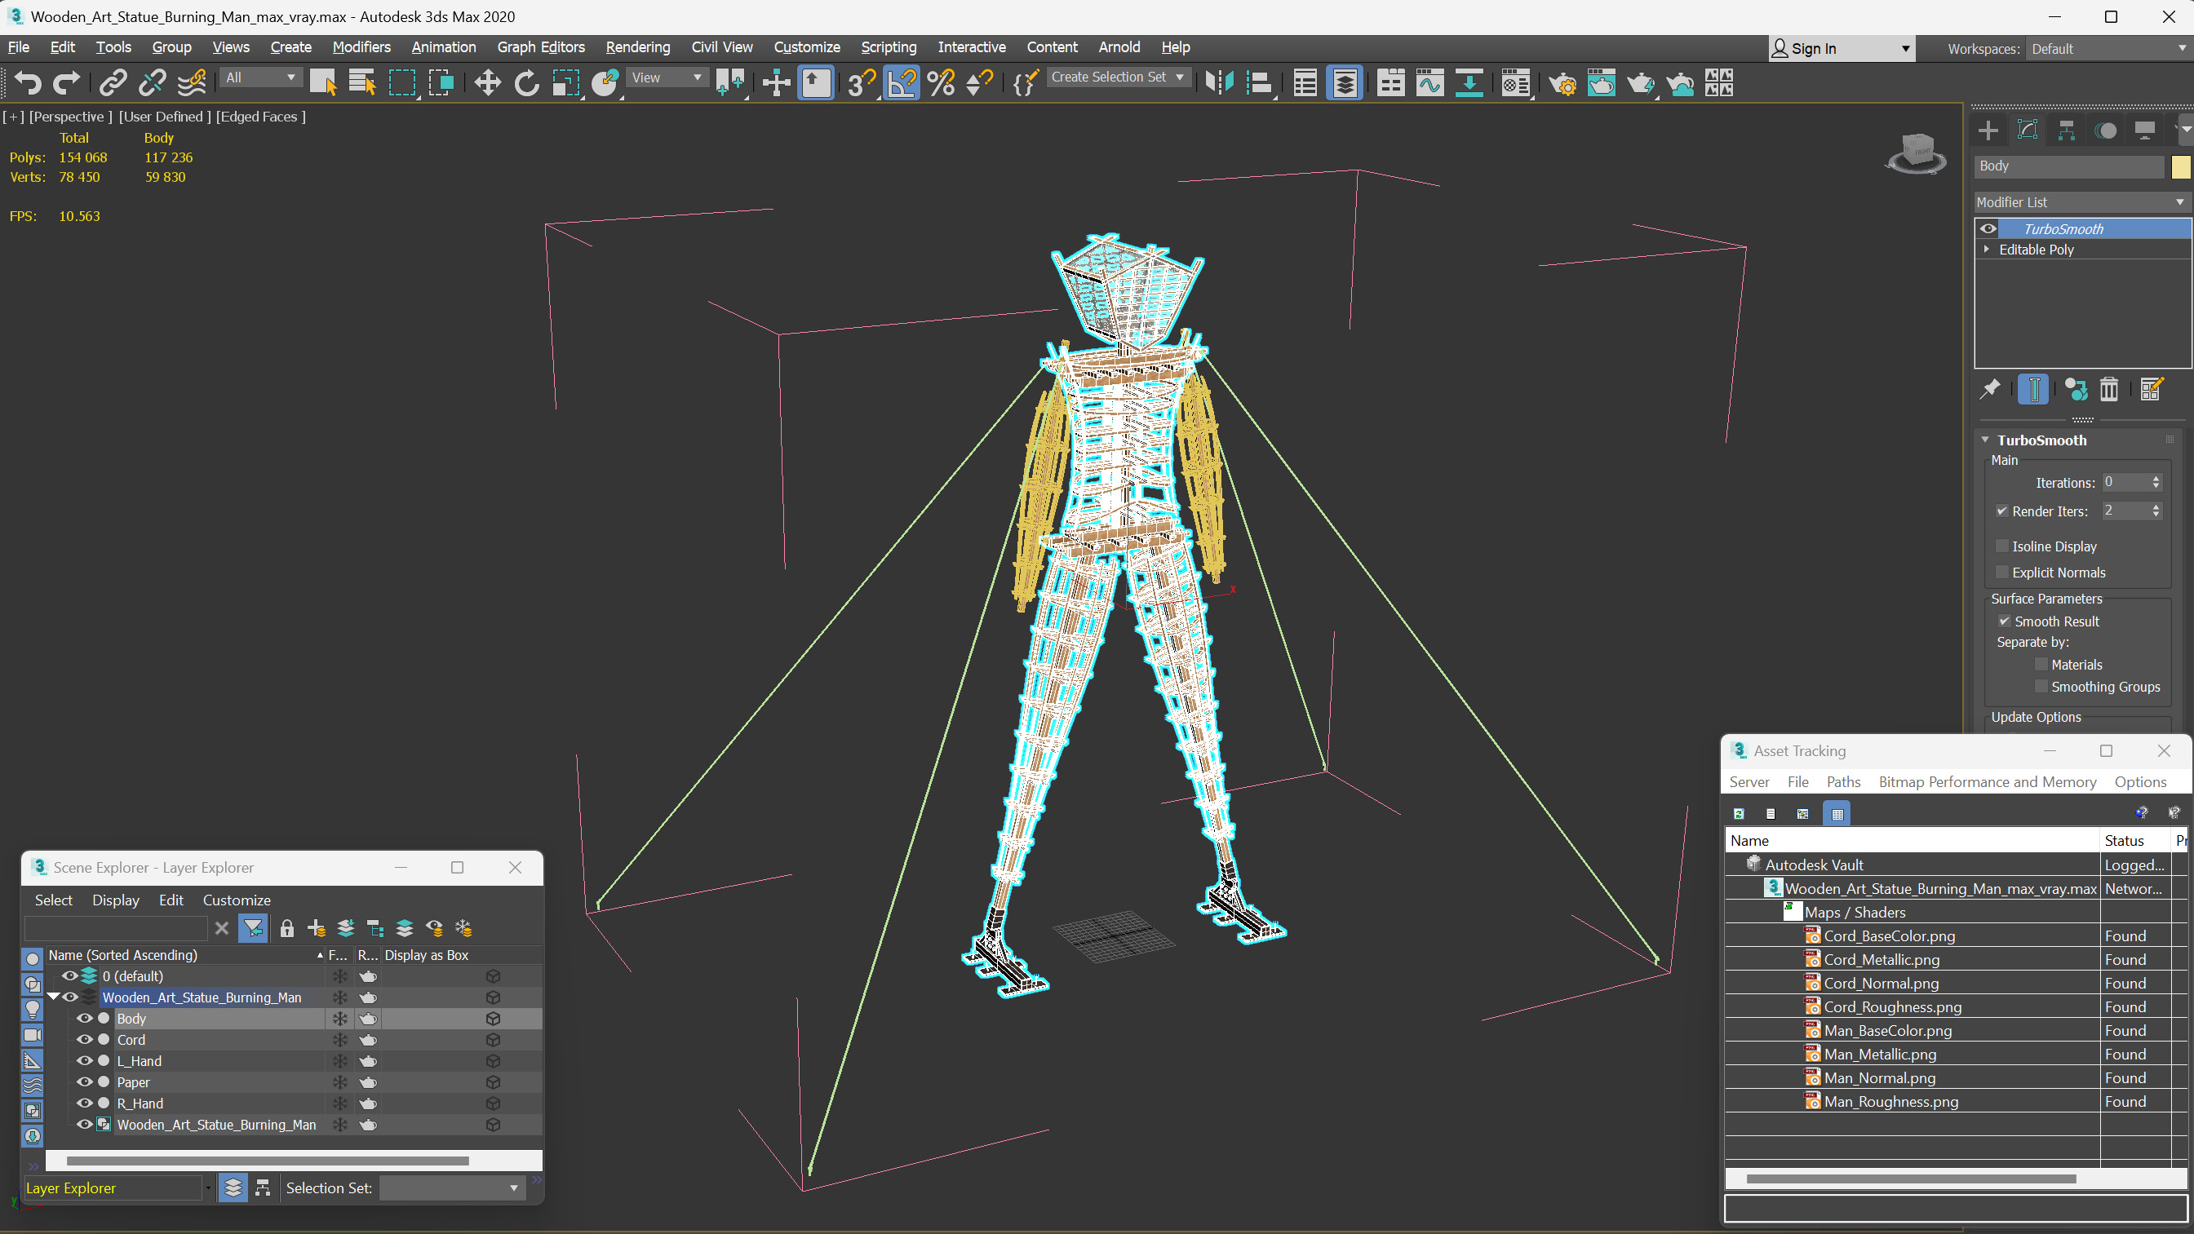
Task: Open the Scripting menu
Action: click(888, 46)
